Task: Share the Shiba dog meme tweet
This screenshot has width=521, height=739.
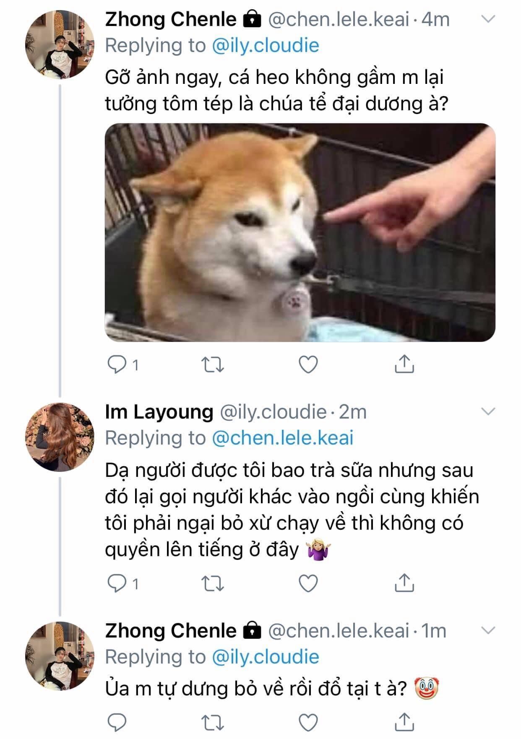Action: tap(404, 364)
